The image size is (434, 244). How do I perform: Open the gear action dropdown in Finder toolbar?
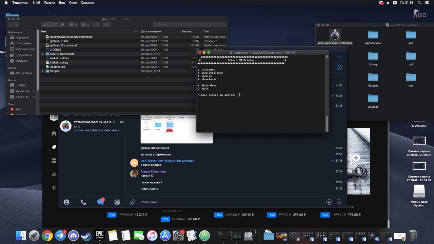tap(85, 25)
